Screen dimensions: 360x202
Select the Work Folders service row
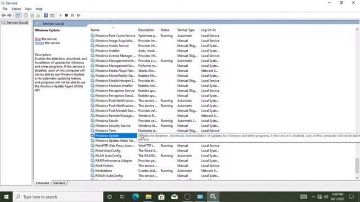point(155,166)
